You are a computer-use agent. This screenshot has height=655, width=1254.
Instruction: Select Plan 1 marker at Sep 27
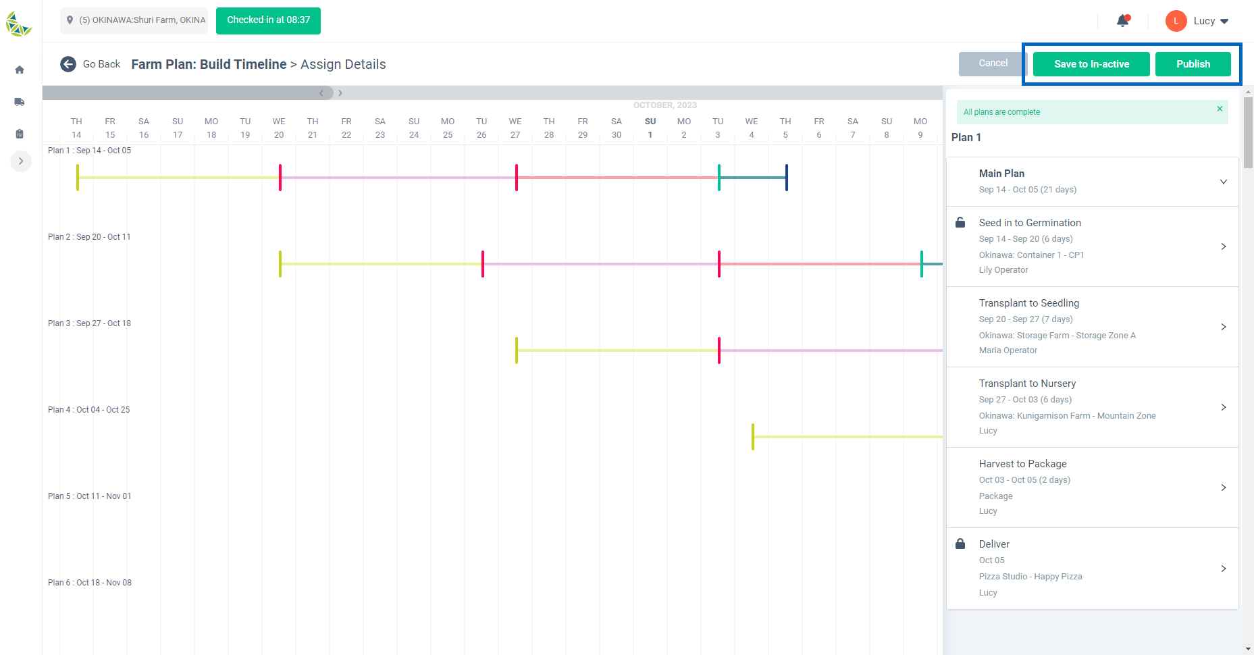point(517,178)
